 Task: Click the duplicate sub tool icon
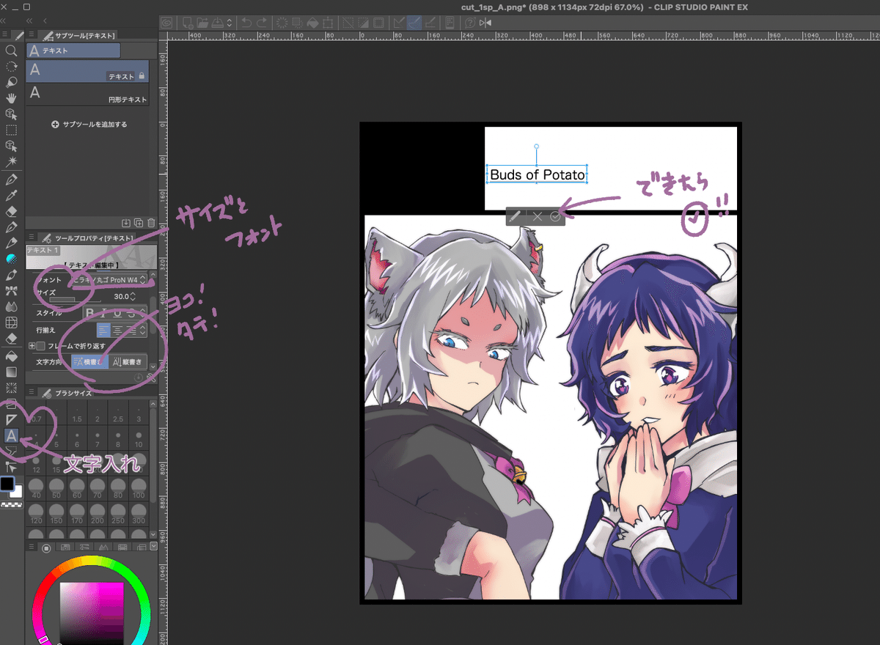click(x=139, y=223)
